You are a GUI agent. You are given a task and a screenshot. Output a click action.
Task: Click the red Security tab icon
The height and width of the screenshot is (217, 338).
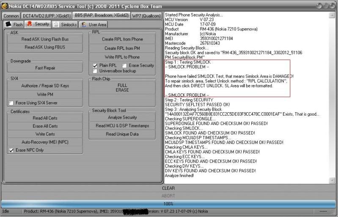point(30,24)
